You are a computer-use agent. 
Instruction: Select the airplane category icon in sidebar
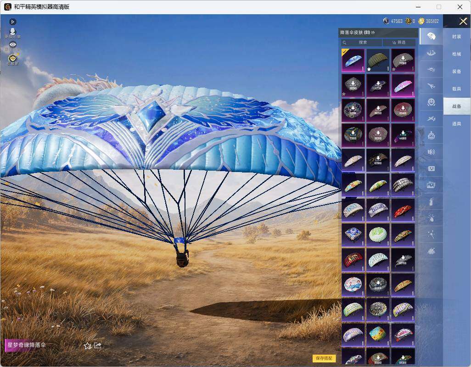click(431, 86)
